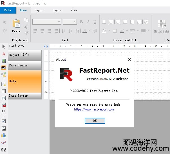Select the Picture object tool
170x154 pixels.
[x=4, y=61]
